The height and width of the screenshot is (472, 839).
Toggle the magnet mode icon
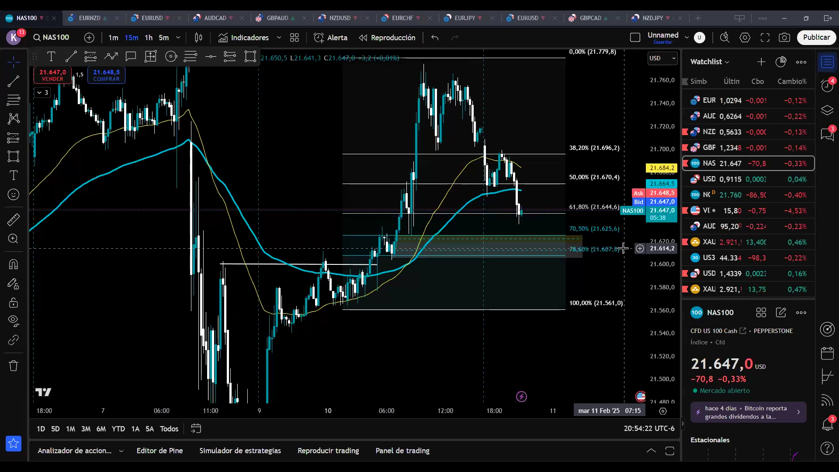[14, 264]
